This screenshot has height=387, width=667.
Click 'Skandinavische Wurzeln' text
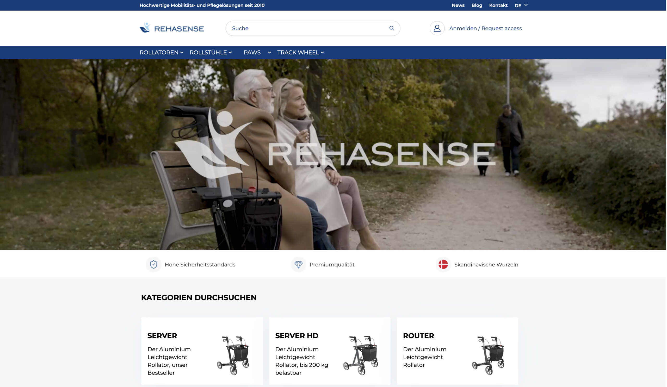486,265
